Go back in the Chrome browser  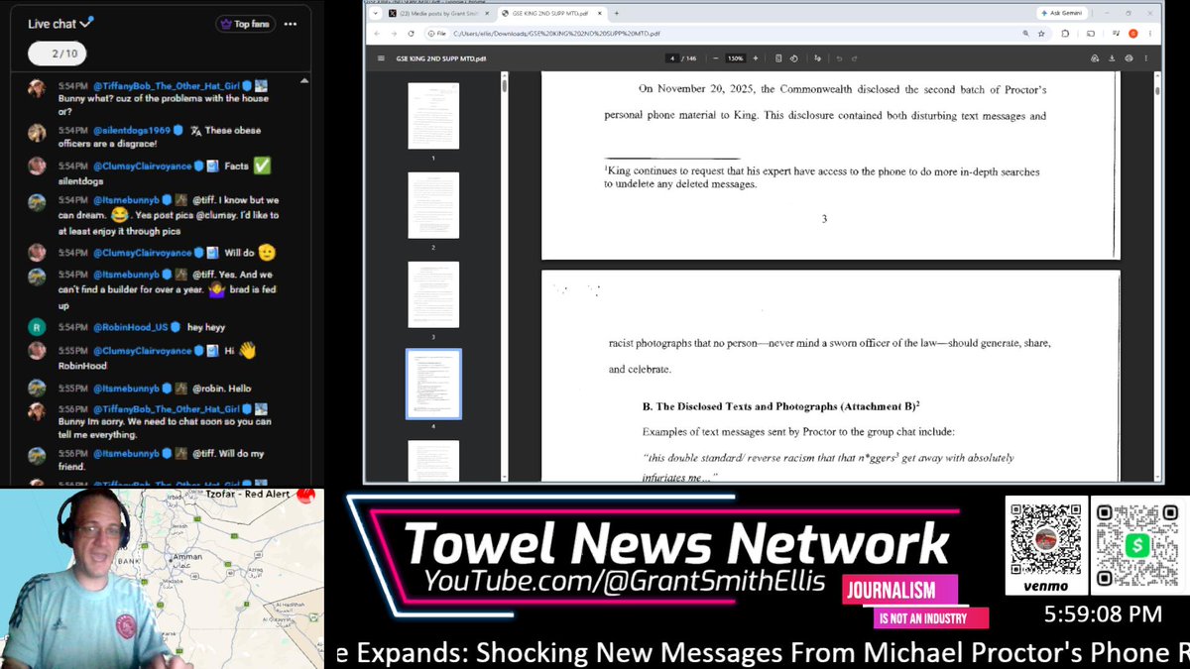pos(377,34)
